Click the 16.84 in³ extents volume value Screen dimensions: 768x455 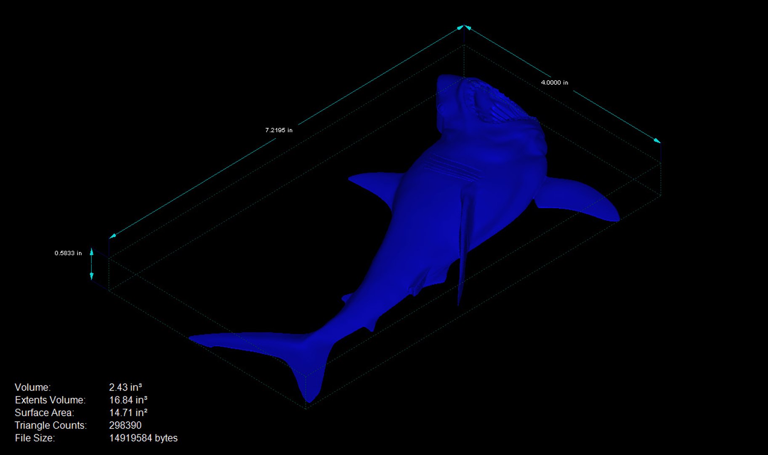click(128, 400)
